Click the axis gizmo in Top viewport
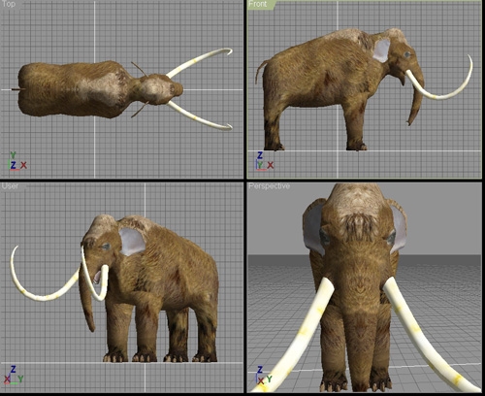 [17, 161]
